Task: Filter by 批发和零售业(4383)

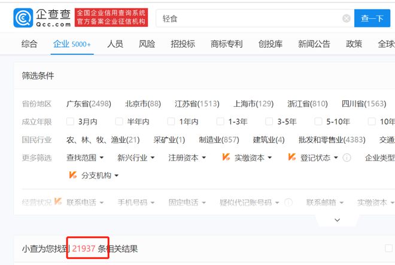Action: [332, 140]
